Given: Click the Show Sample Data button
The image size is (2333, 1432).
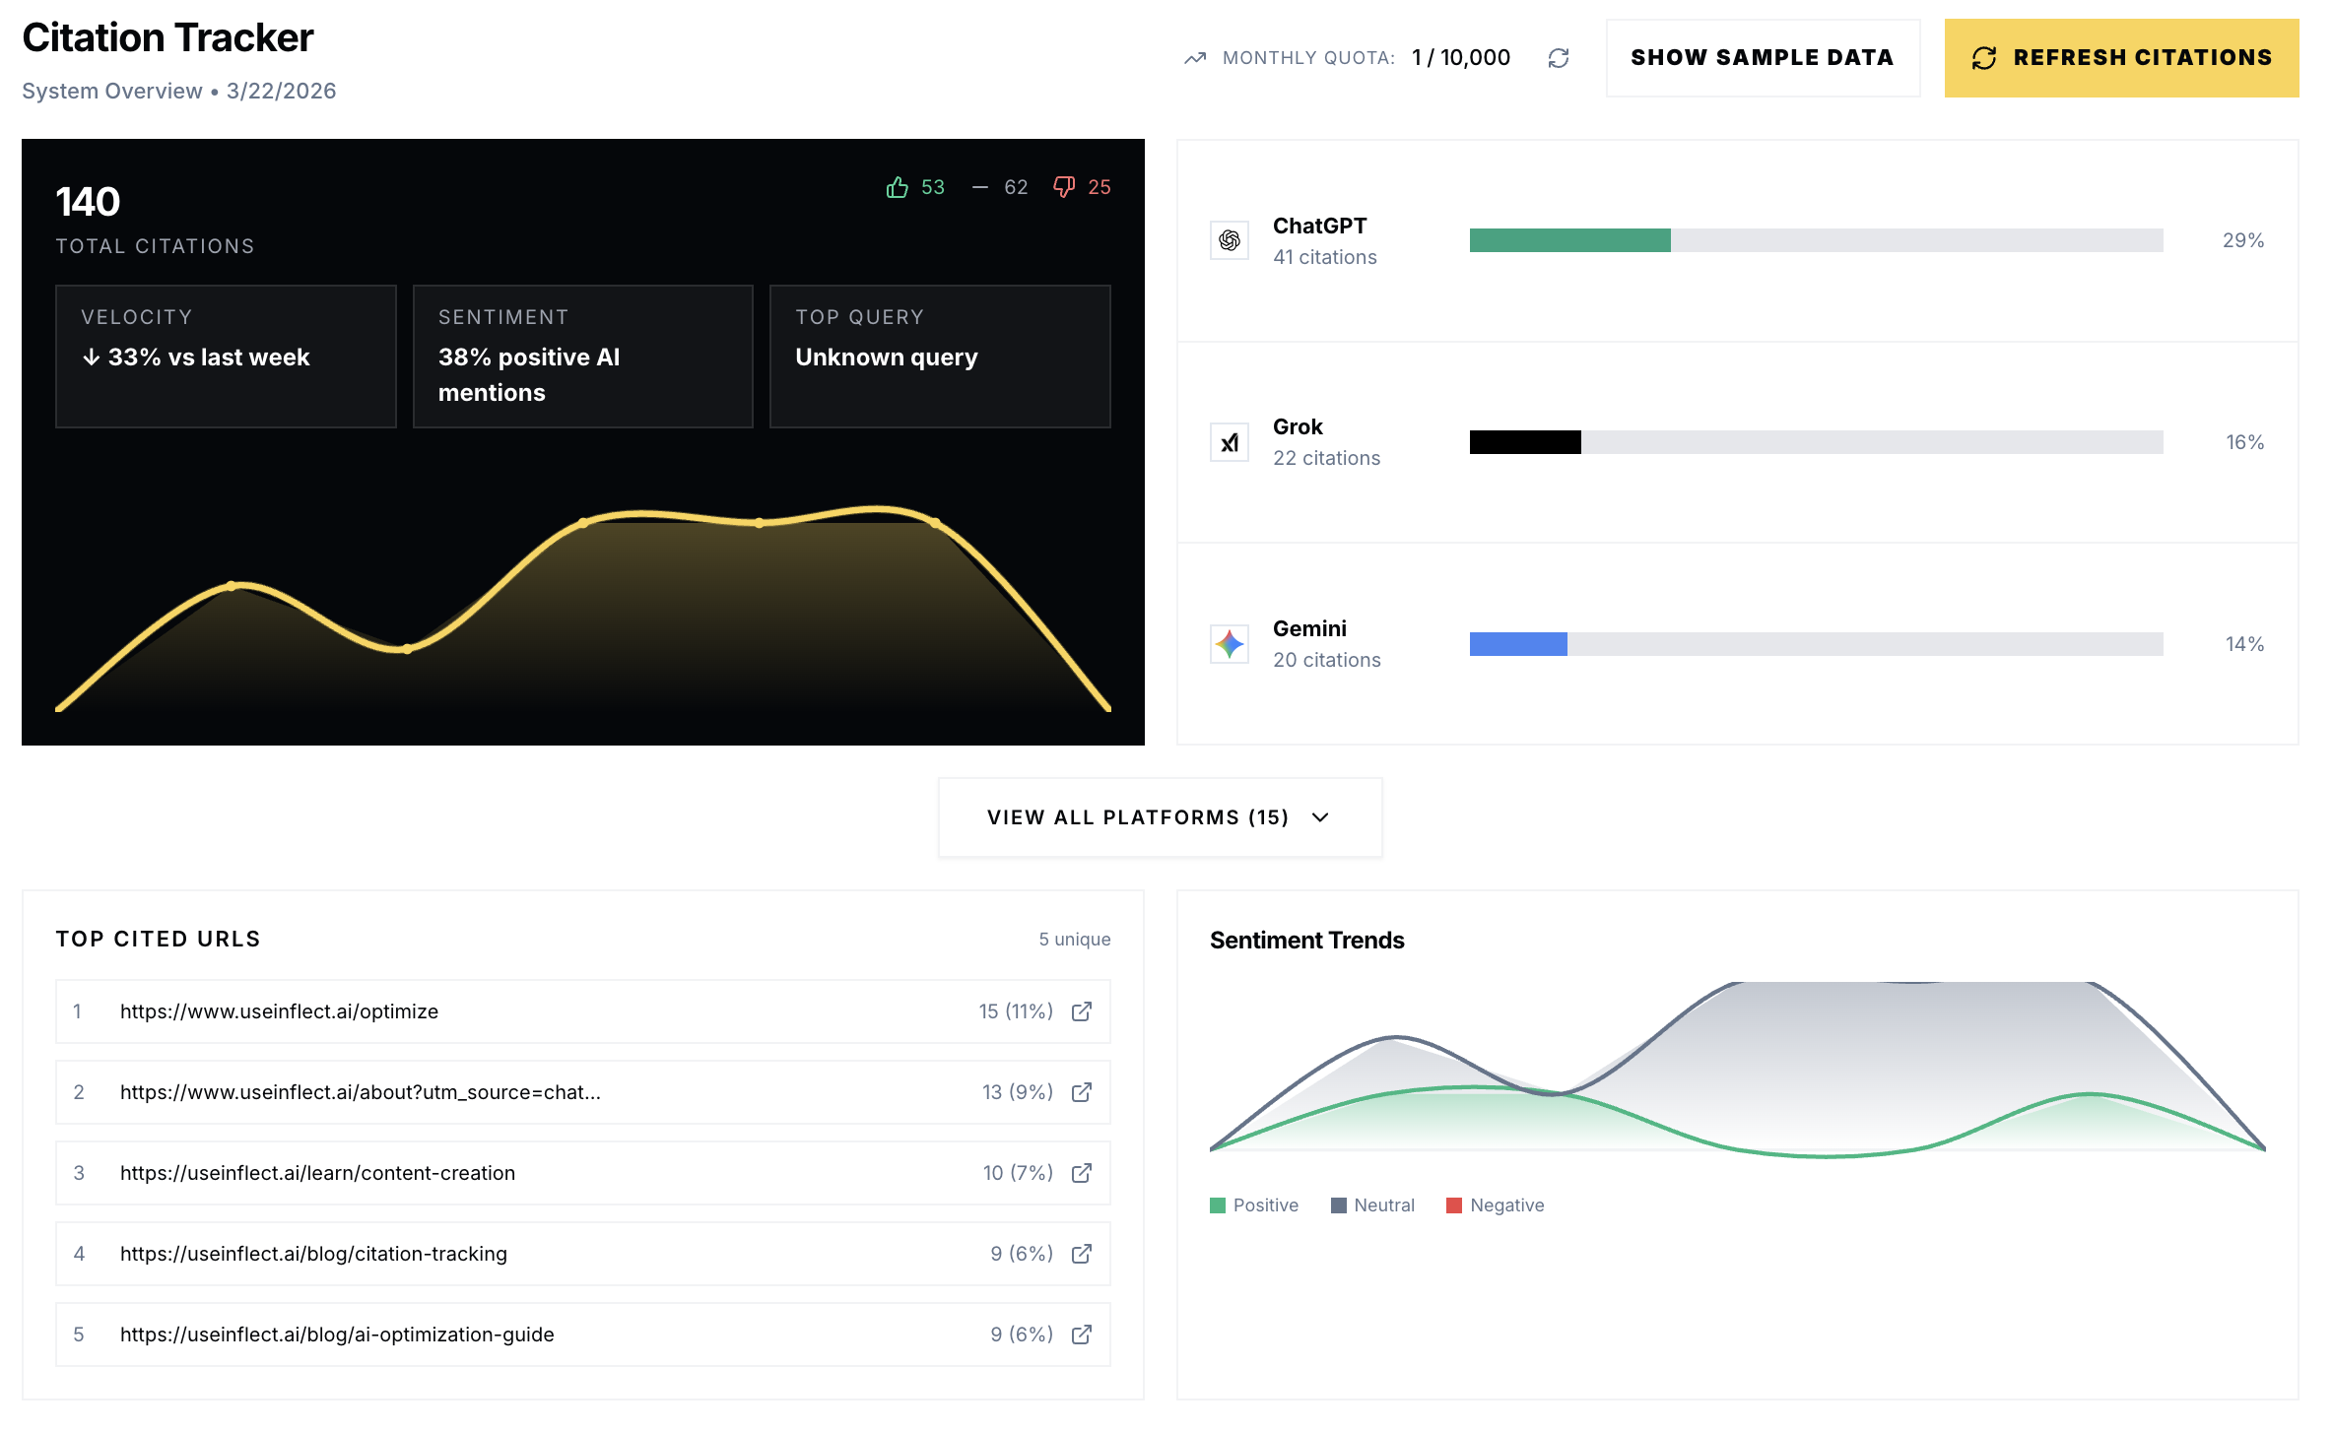Looking at the screenshot, I should pos(1762,58).
